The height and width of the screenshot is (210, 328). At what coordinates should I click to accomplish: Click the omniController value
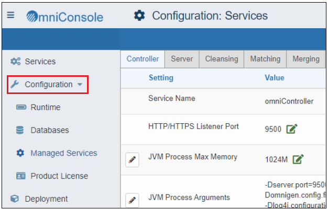click(x=289, y=101)
